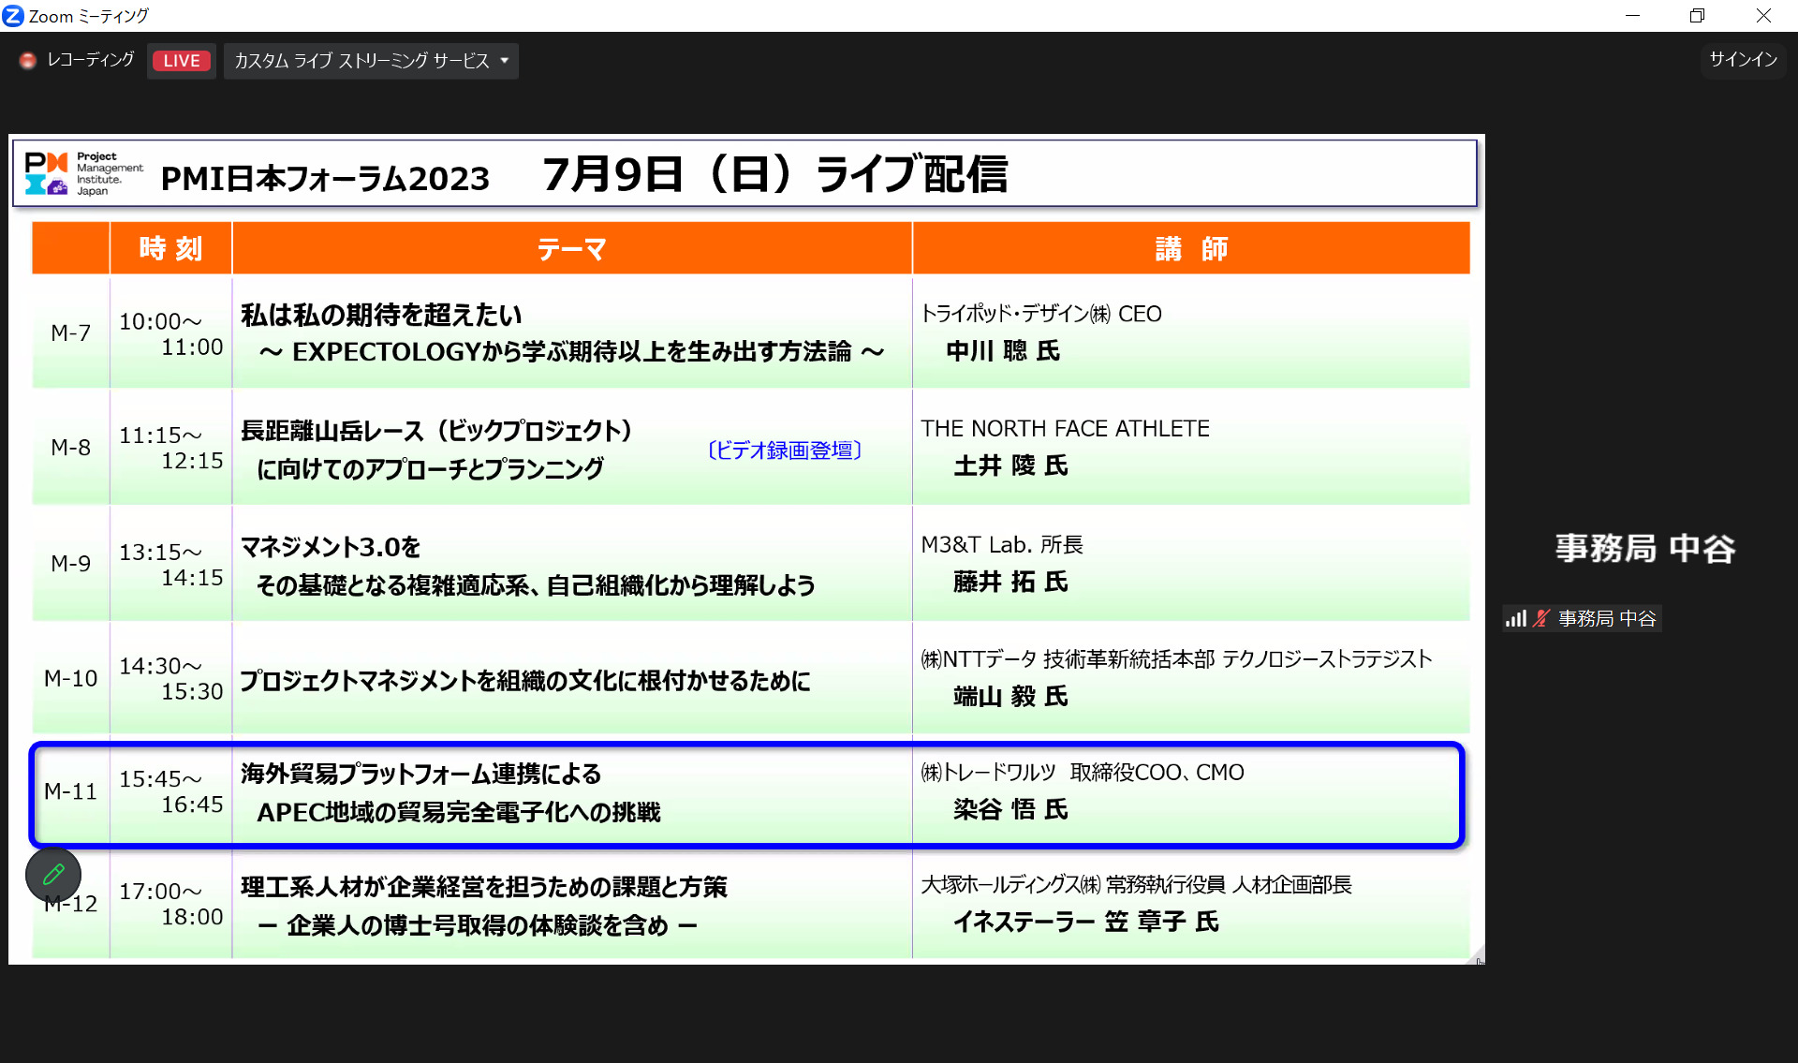Click the 時刻 column header
Viewport: 1798px width, 1063px height.
[x=171, y=248]
